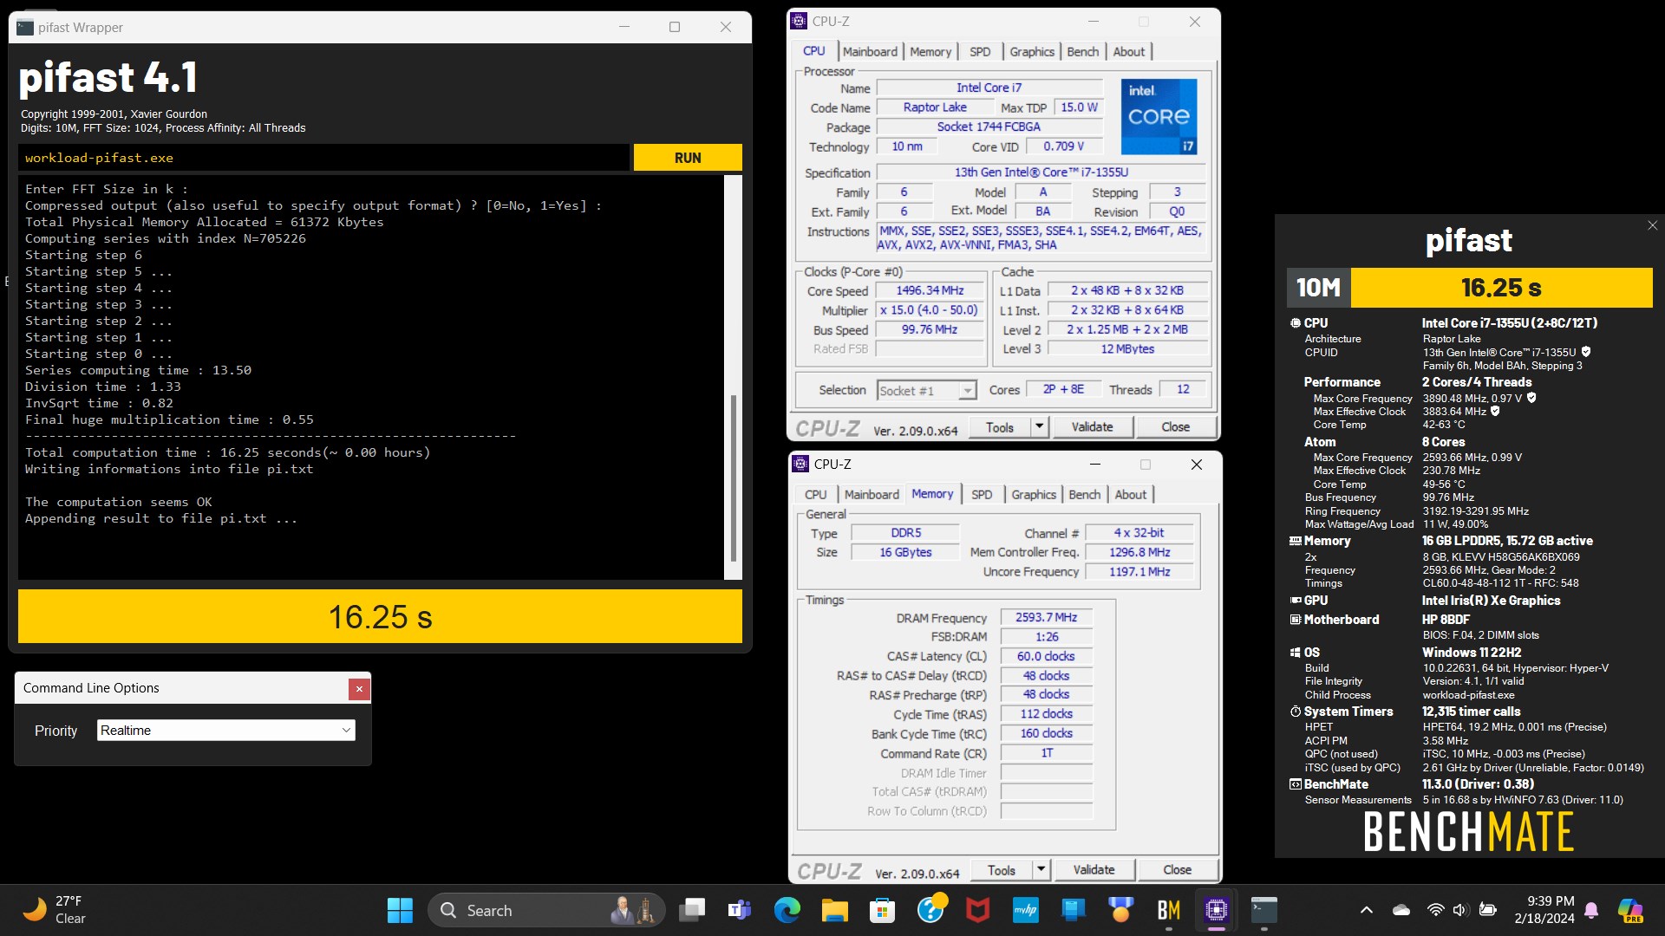Click the workload-pifast.exe command field
The width and height of the screenshot is (1665, 936).
[323, 158]
